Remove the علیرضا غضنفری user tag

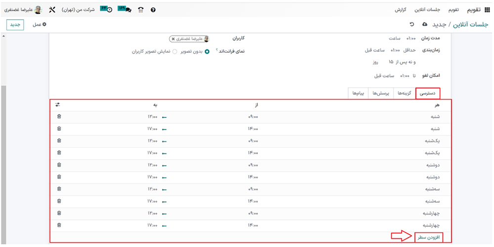click(x=173, y=39)
